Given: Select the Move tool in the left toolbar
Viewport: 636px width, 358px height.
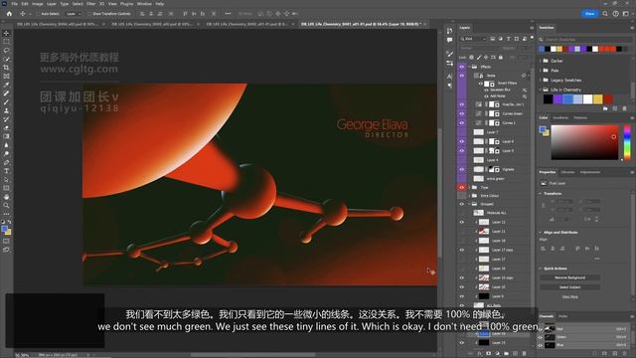Looking at the screenshot, I should point(6,33).
